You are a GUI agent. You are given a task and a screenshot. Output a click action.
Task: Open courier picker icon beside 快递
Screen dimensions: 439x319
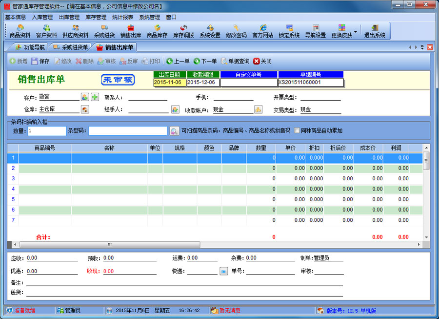(223, 271)
